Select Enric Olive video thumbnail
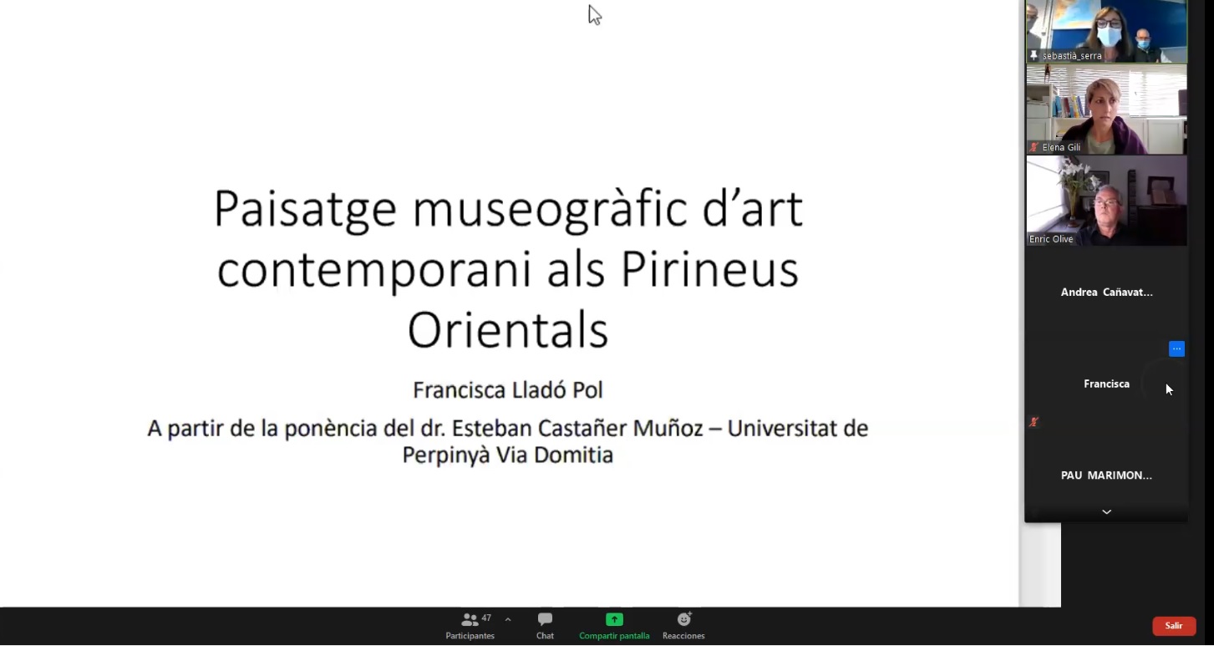The width and height of the screenshot is (1214, 646). pyautogui.click(x=1106, y=201)
